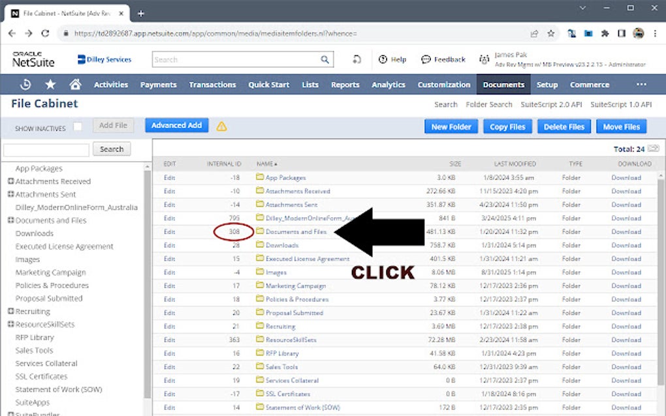Open recent records via the clock icon
The height and width of the screenshot is (416, 666).
click(25, 84)
